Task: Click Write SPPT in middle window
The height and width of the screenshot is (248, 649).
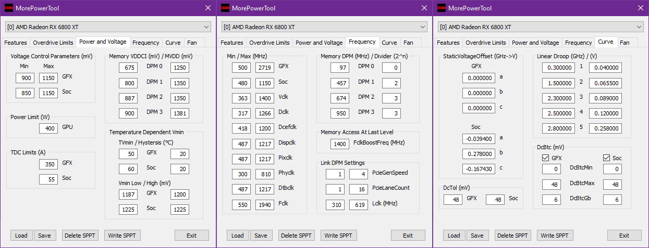Action: point(339,236)
